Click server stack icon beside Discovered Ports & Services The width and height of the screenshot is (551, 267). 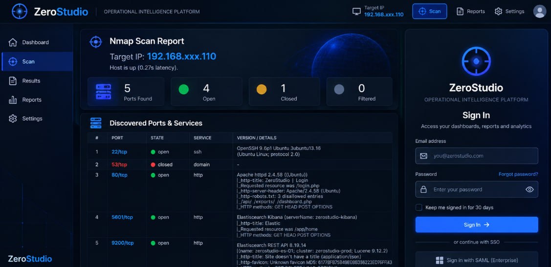[96, 123]
